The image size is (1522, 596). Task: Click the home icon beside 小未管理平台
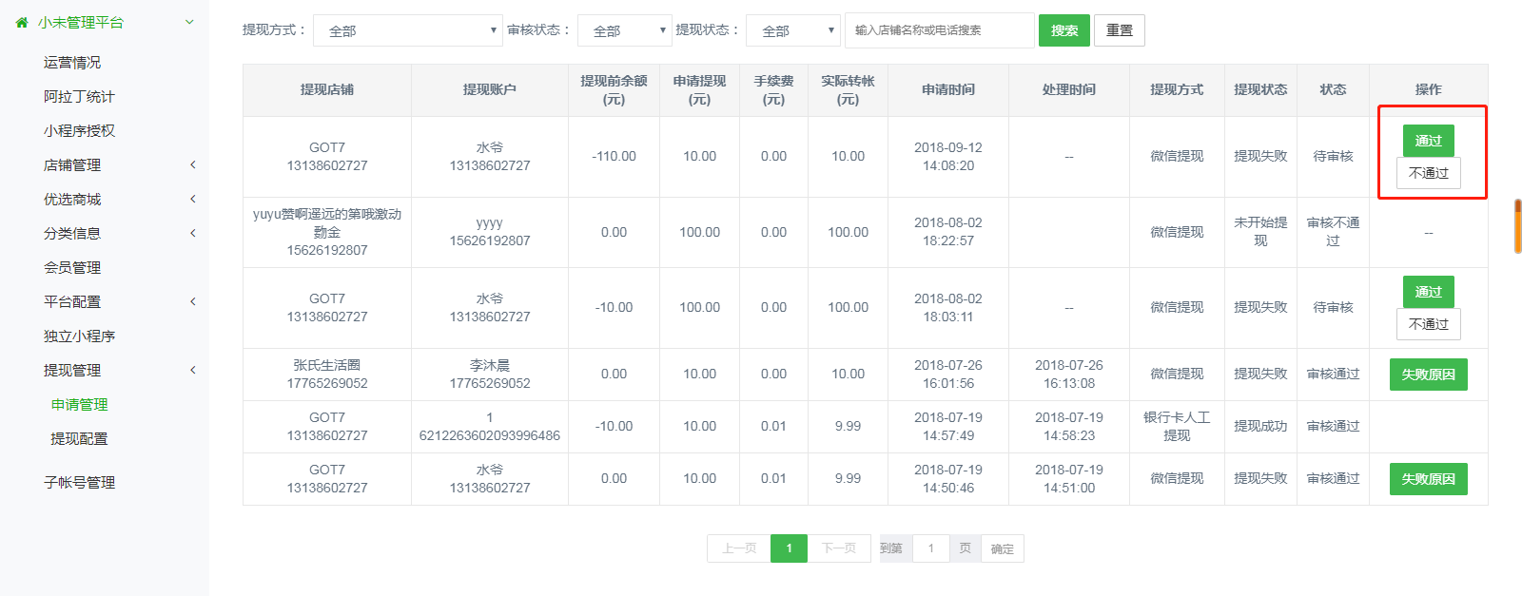pyautogui.click(x=22, y=22)
